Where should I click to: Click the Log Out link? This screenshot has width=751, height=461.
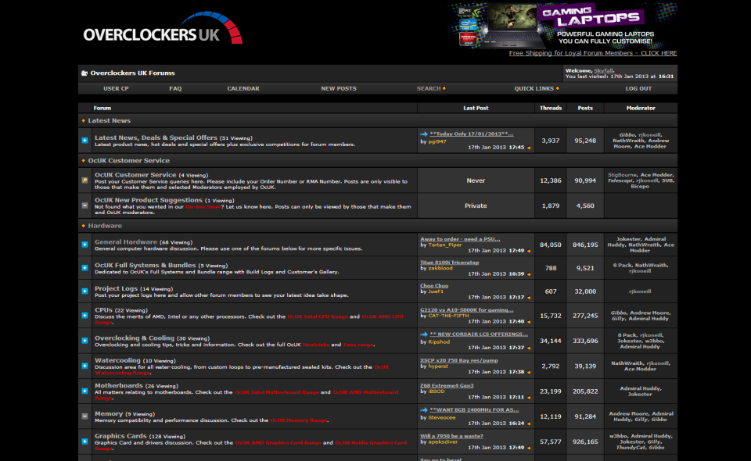(638, 88)
